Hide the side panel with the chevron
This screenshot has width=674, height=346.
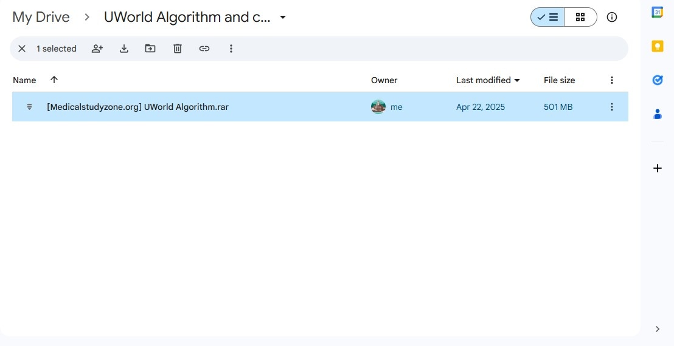(x=657, y=329)
